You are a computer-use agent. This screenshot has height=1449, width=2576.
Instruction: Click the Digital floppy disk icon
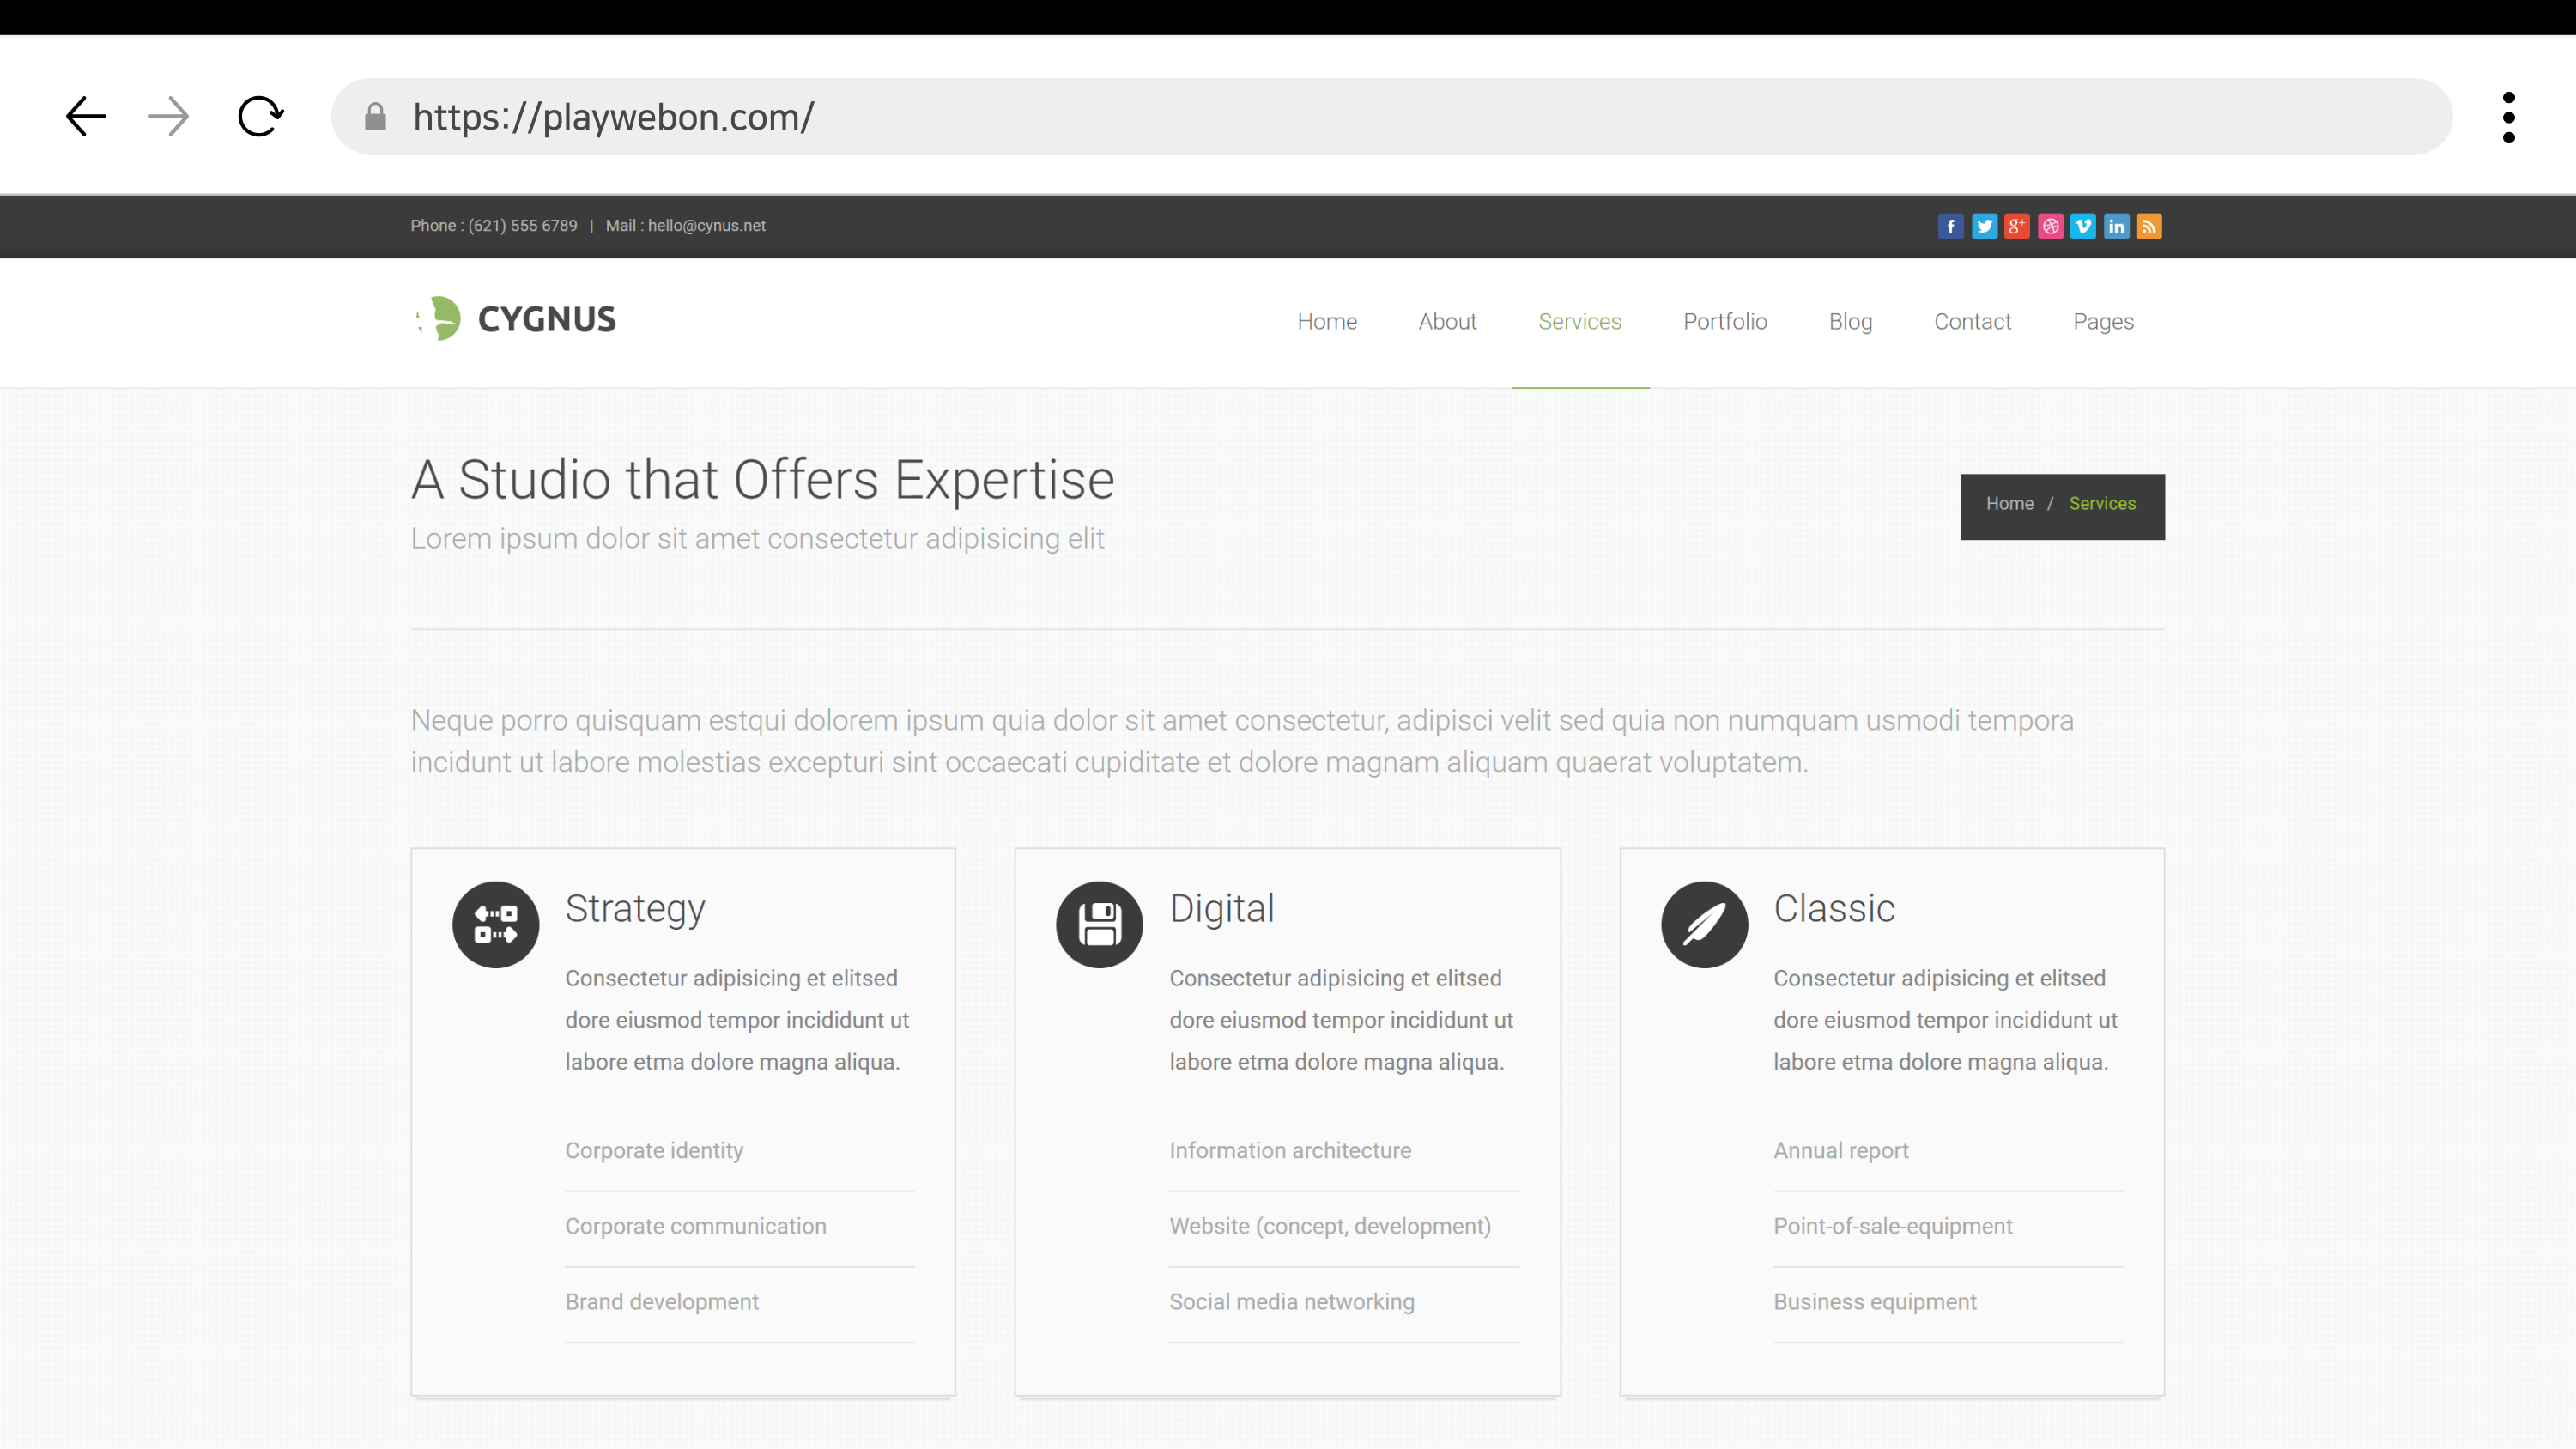pos(1099,924)
